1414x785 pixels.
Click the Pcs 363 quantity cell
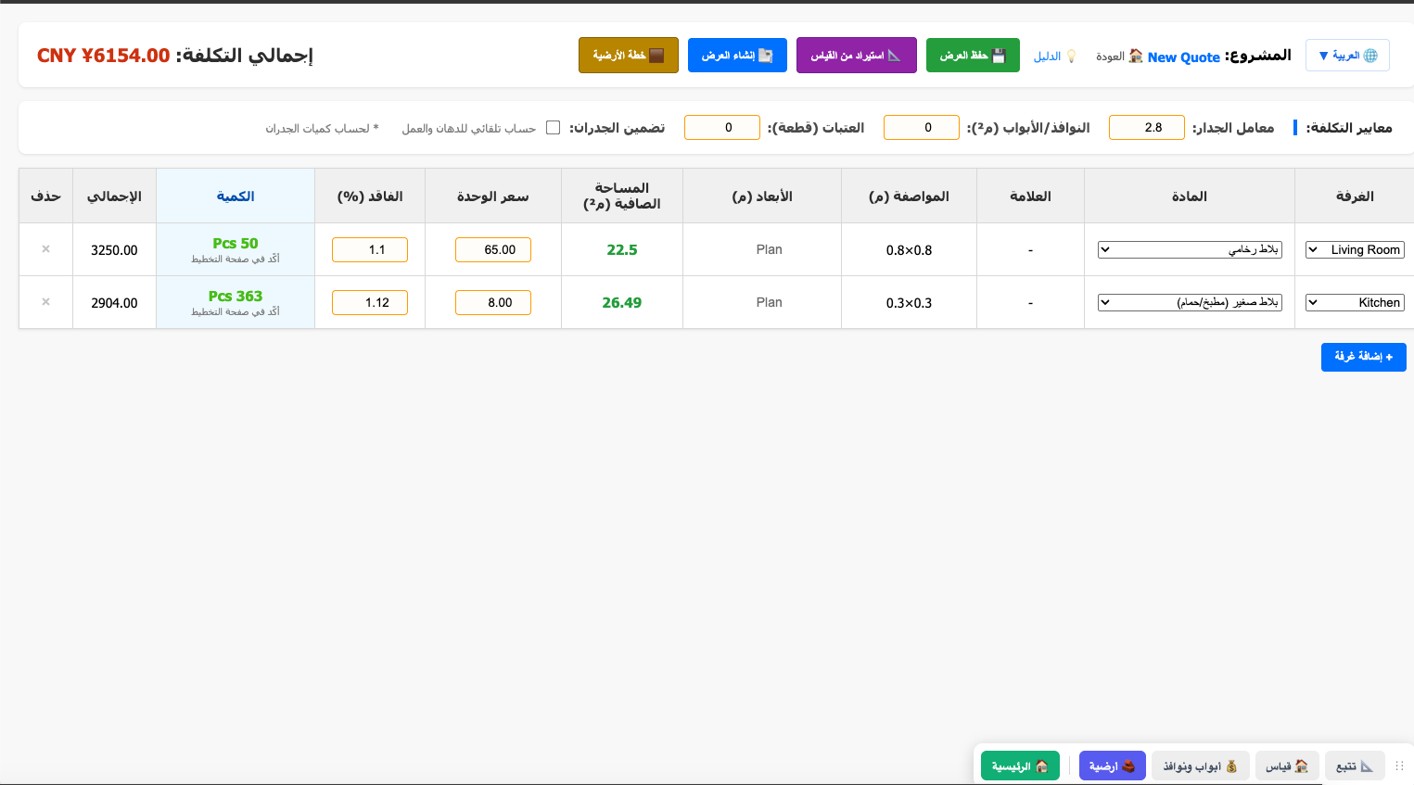click(x=236, y=303)
